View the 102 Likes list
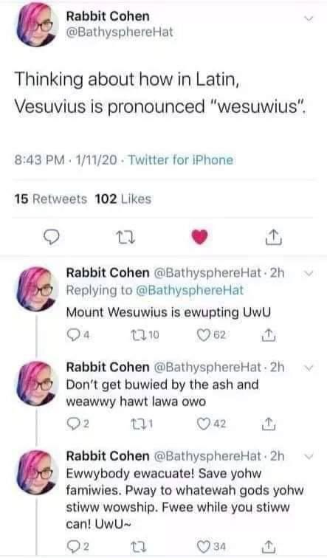 pyautogui.click(x=123, y=199)
